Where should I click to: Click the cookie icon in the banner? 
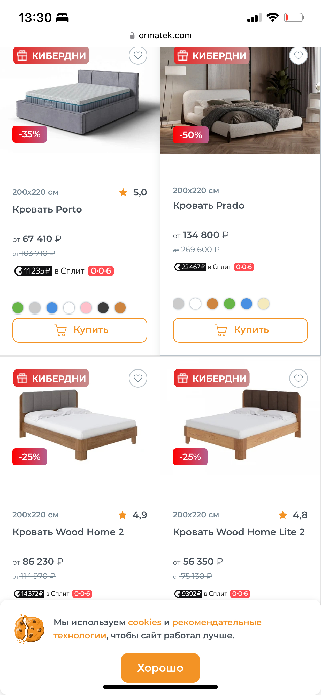tap(29, 629)
